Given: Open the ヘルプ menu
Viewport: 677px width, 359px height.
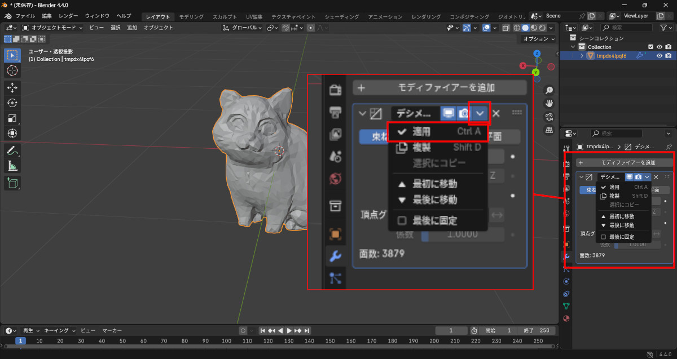Looking at the screenshot, I should pos(123,16).
